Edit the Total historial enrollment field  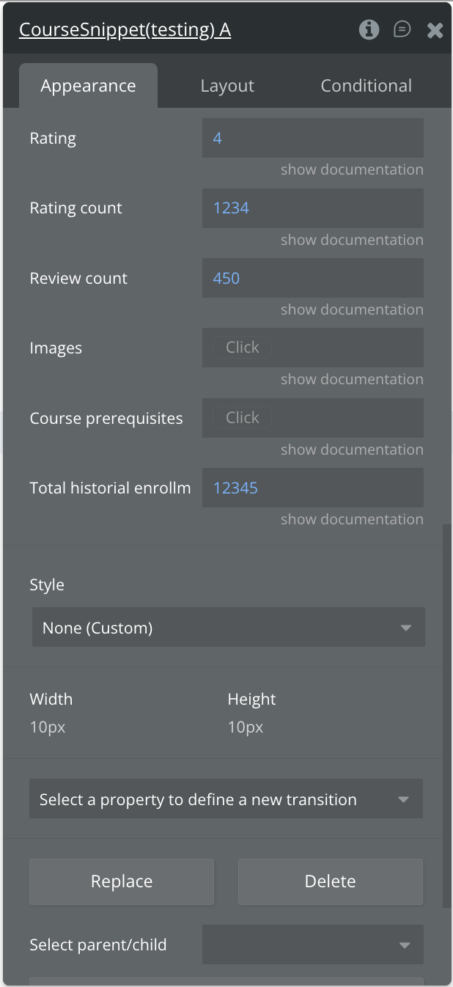[312, 488]
